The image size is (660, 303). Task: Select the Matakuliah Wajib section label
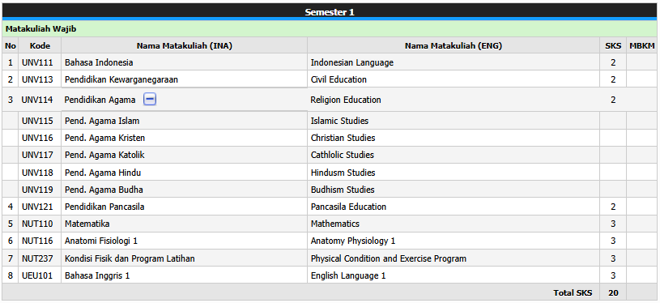[40, 29]
